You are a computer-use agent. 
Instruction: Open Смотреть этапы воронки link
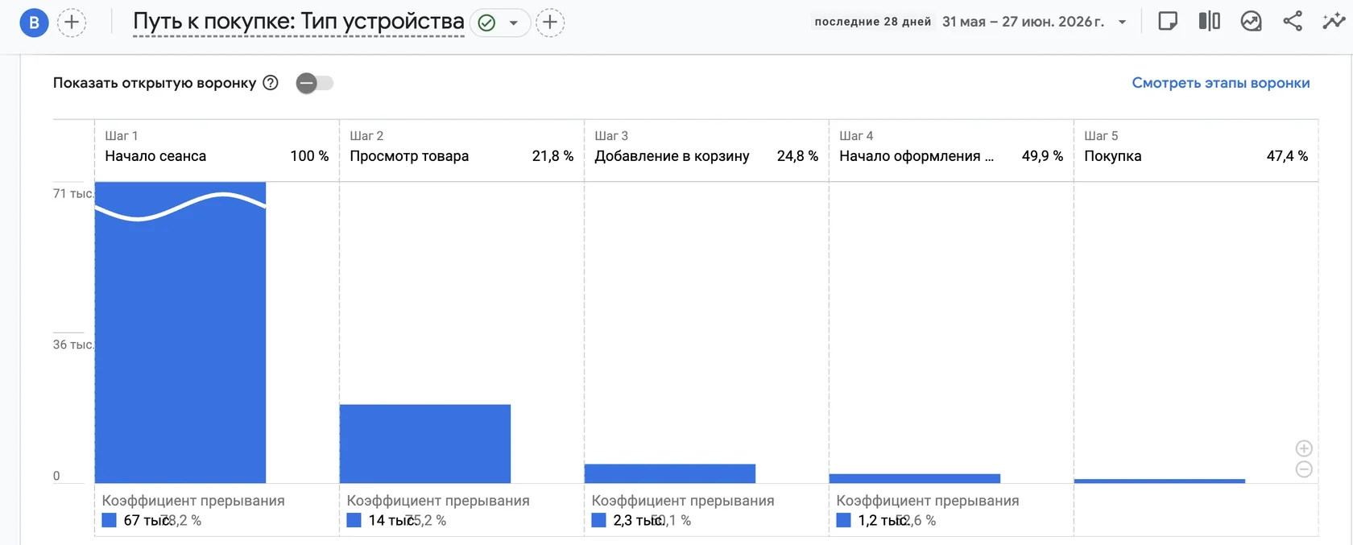(x=1221, y=83)
